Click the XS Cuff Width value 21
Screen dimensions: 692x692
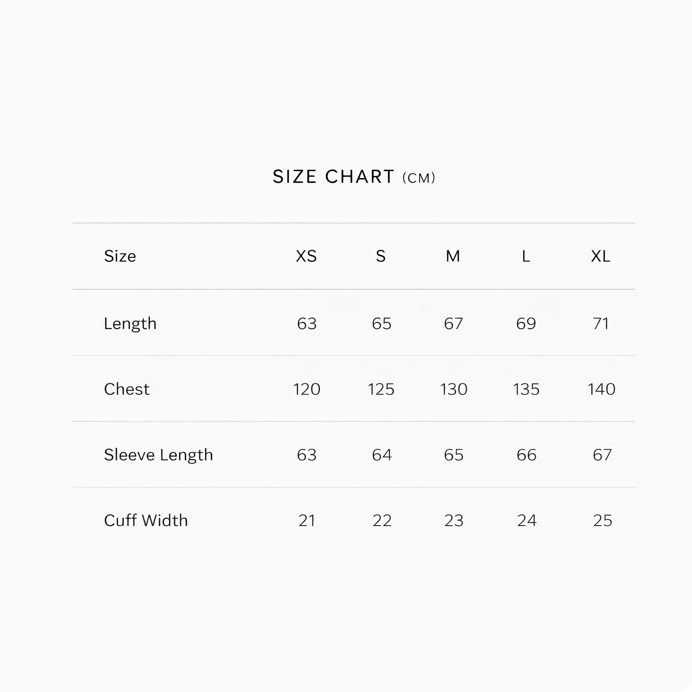tap(307, 521)
